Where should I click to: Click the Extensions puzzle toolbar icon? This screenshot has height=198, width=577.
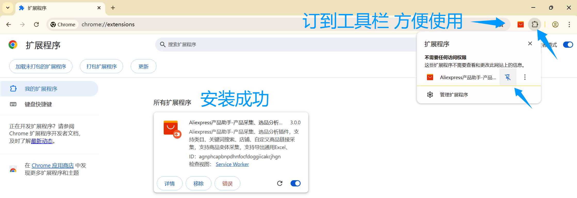pyautogui.click(x=535, y=24)
